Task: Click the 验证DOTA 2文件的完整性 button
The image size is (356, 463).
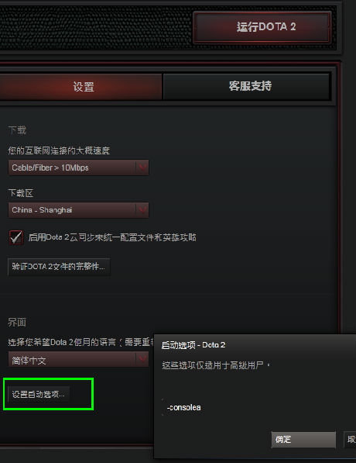Action: [59, 267]
